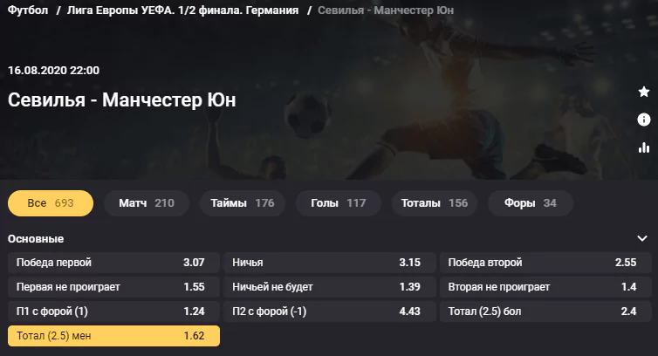
Task: Switch to the Голы 117 tab
Action: click(339, 203)
